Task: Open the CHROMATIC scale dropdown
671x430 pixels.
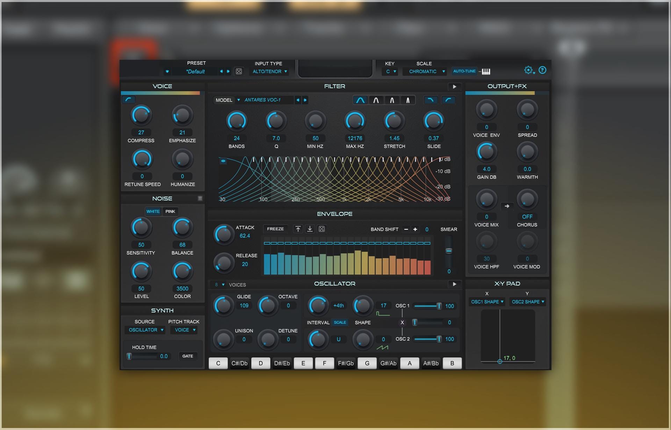Action: [x=425, y=71]
